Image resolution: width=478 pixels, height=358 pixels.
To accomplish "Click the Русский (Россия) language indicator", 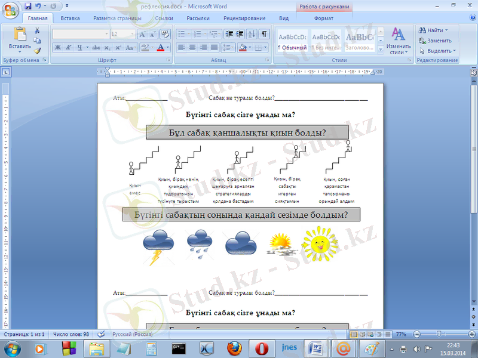I will tap(134, 335).
